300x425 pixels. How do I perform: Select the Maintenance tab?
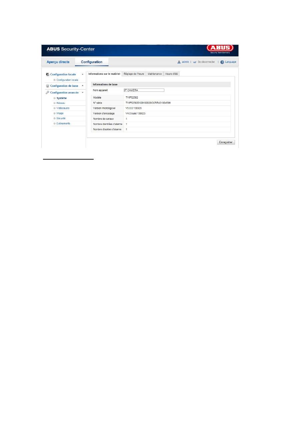pos(155,74)
